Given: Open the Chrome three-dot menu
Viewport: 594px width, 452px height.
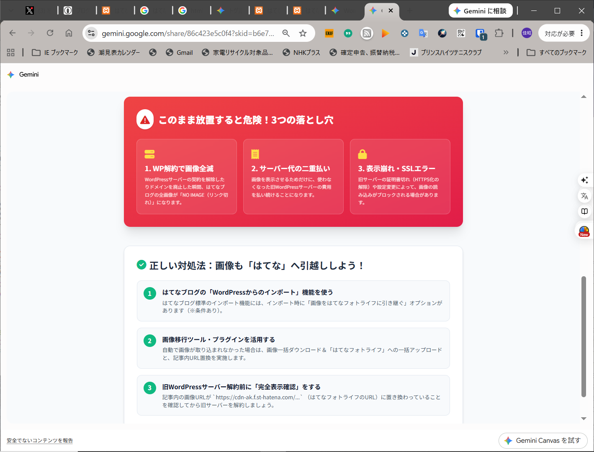Looking at the screenshot, I should point(582,33).
